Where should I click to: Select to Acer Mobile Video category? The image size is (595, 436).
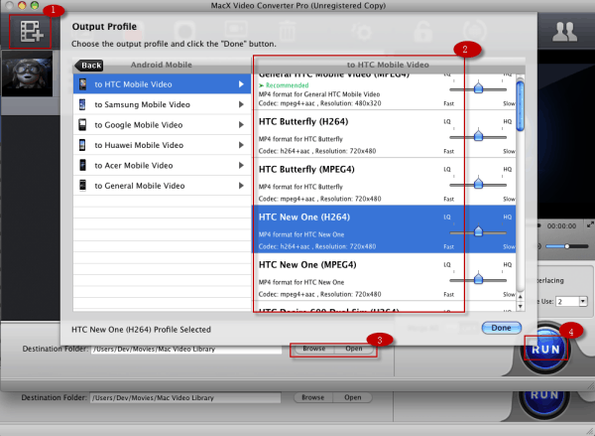162,165
